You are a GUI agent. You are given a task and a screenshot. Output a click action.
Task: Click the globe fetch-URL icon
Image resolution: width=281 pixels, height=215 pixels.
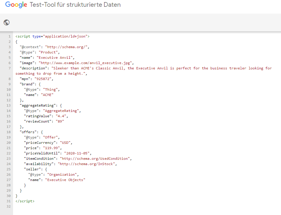[x=7, y=22]
